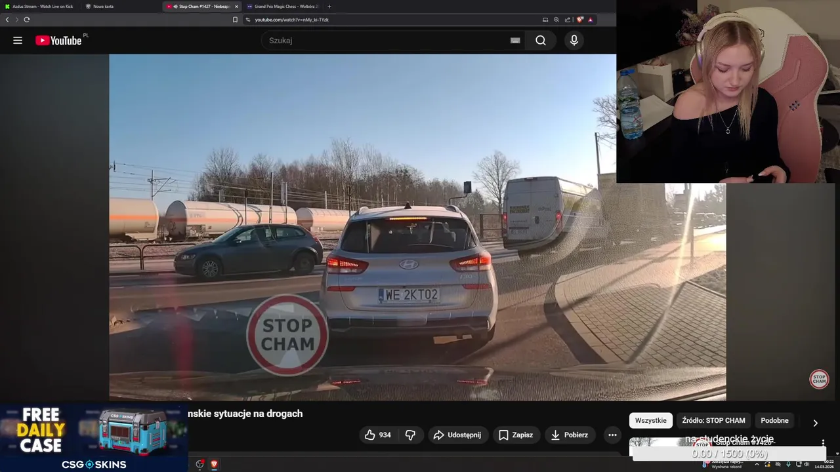
Task: Show hidden system tray icons
Action: click(x=757, y=464)
